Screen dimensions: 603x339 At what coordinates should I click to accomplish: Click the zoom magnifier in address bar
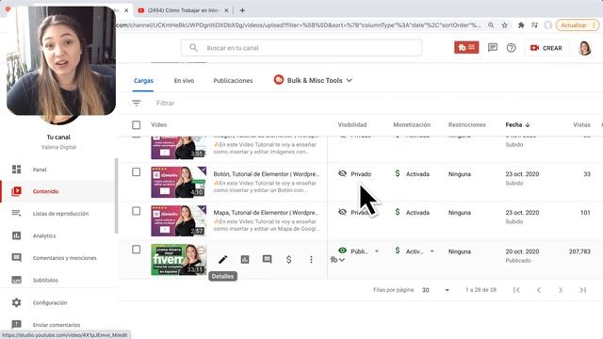pos(491,25)
